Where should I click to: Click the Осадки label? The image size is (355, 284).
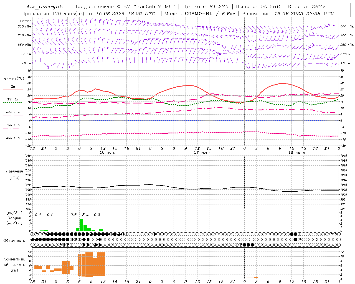(x=14, y=218)
